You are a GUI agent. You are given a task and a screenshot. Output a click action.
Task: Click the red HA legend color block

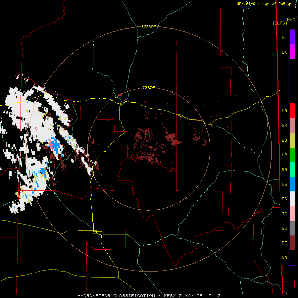point(292,111)
